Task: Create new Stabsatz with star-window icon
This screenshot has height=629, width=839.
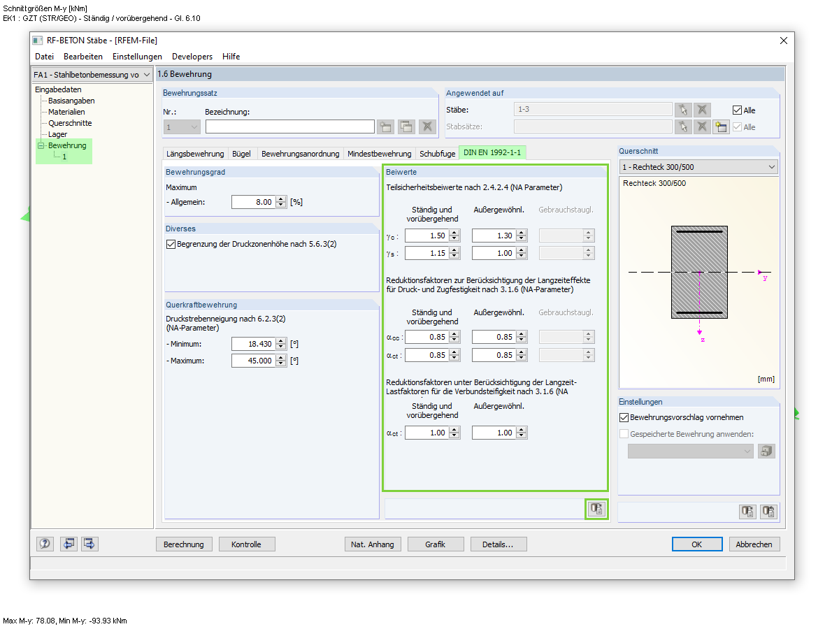Action: (721, 126)
